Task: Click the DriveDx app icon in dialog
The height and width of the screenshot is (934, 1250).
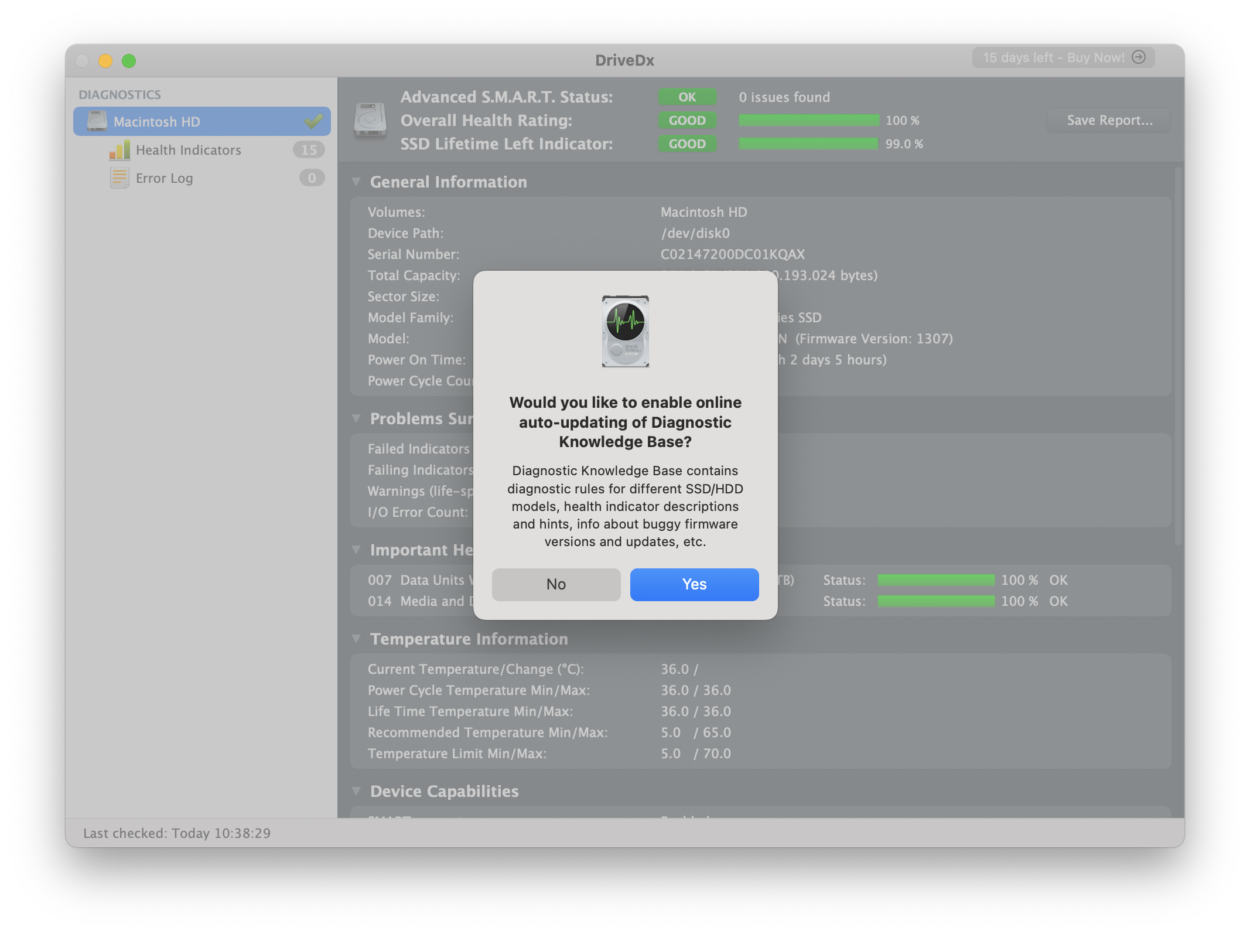Action: click(625, 332)
